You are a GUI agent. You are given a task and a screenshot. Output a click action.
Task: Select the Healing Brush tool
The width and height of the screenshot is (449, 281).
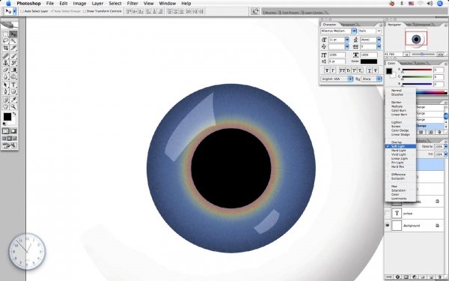[5, 56]
